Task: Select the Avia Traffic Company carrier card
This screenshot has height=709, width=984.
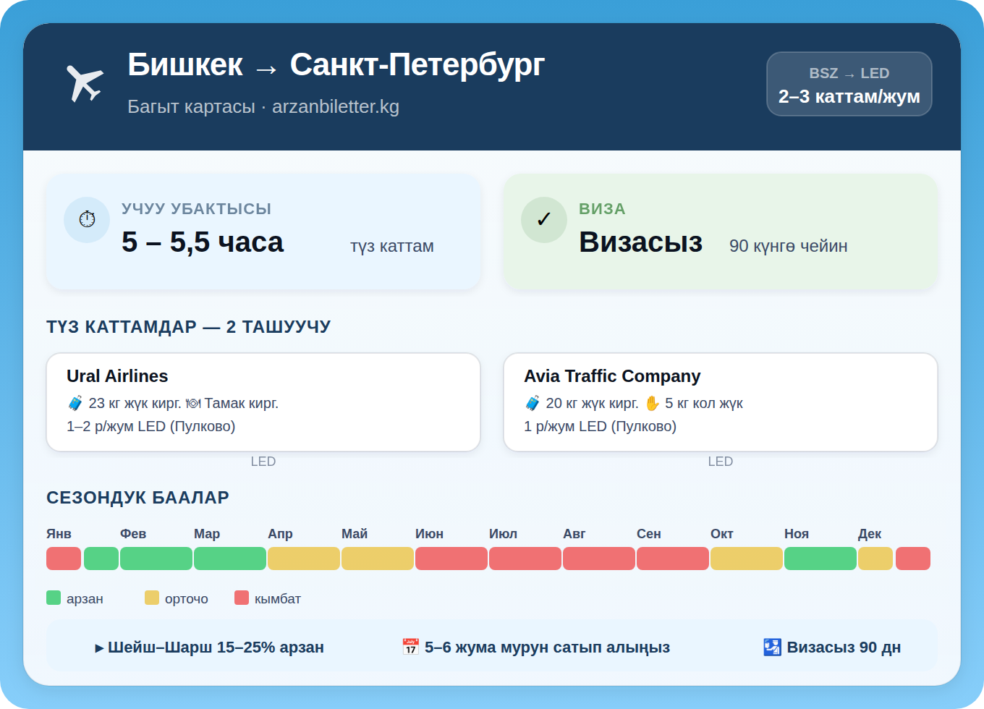Action: click(721, 402)
